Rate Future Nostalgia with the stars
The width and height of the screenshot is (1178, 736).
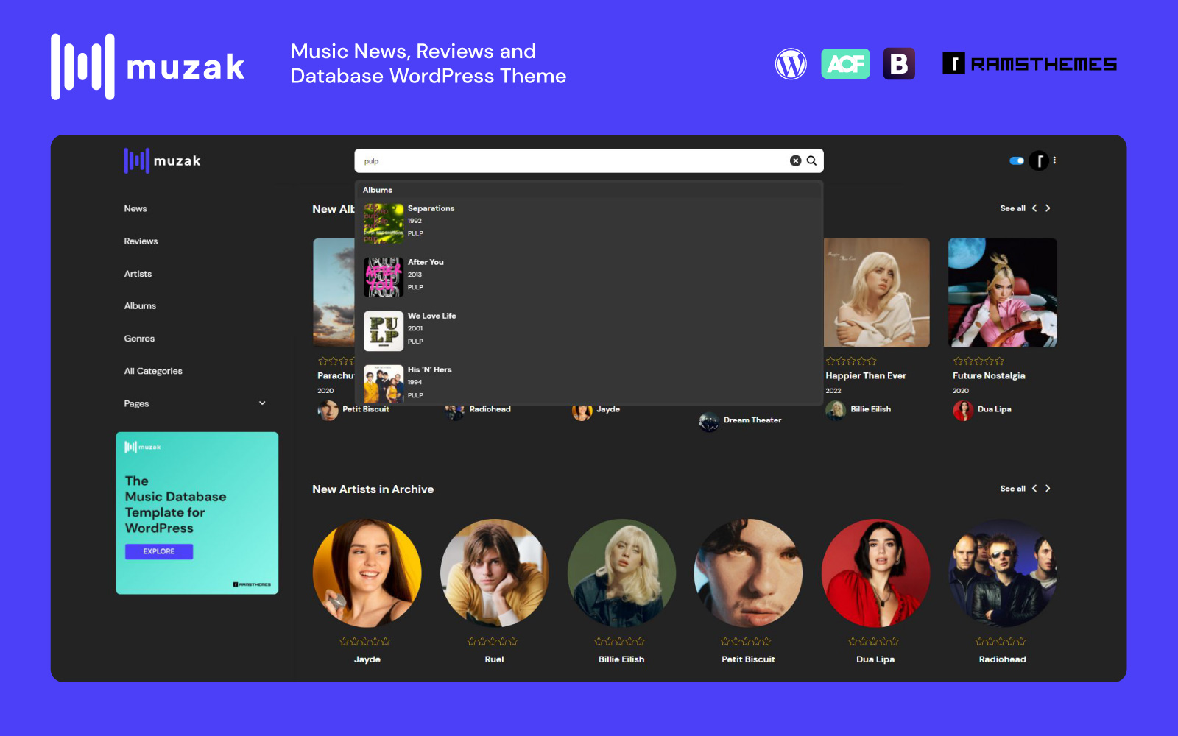978,361
